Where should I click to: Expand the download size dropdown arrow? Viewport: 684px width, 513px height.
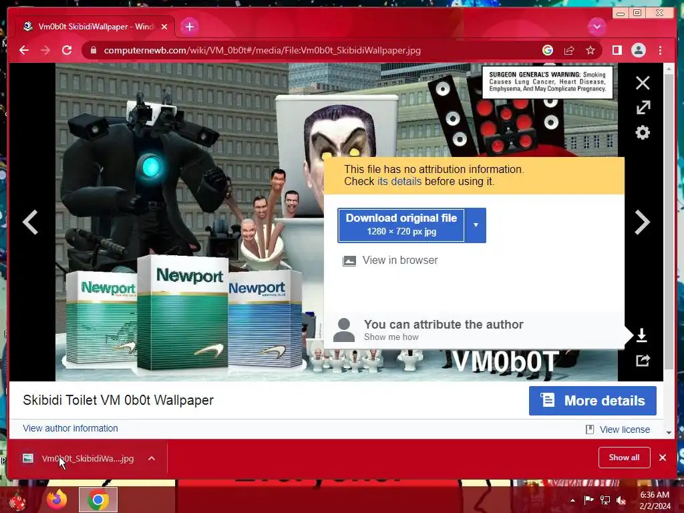476,225
